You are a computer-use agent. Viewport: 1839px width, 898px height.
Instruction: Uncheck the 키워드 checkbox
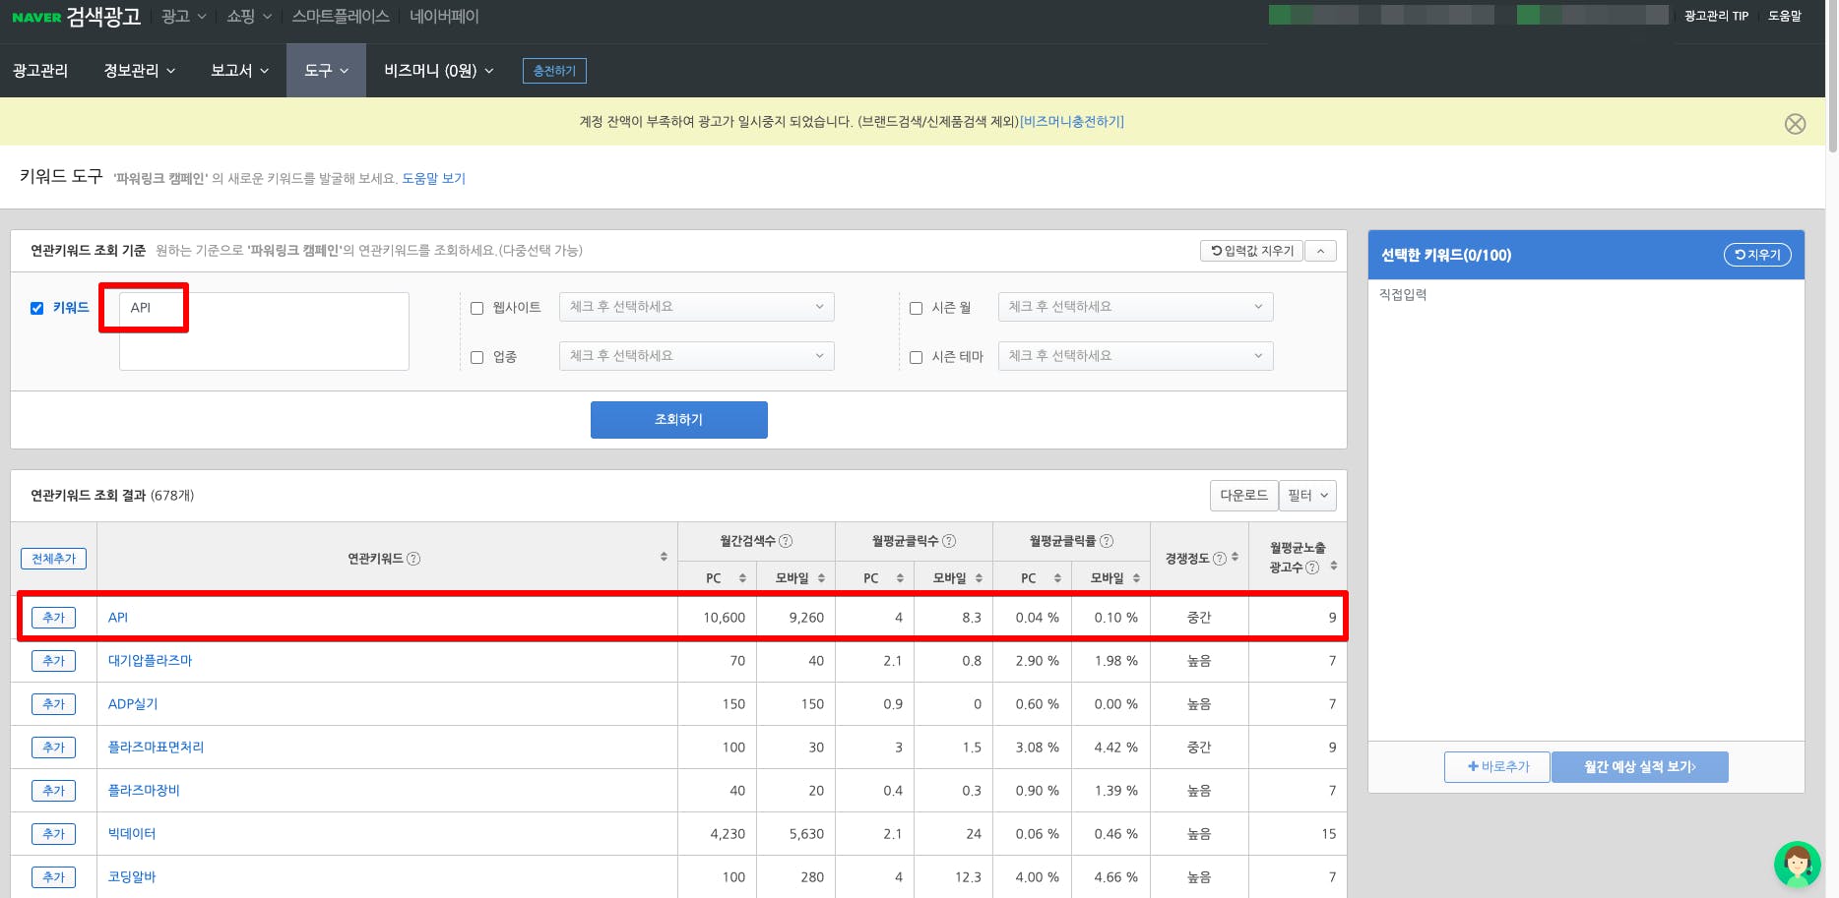click(x=37, y=308)
